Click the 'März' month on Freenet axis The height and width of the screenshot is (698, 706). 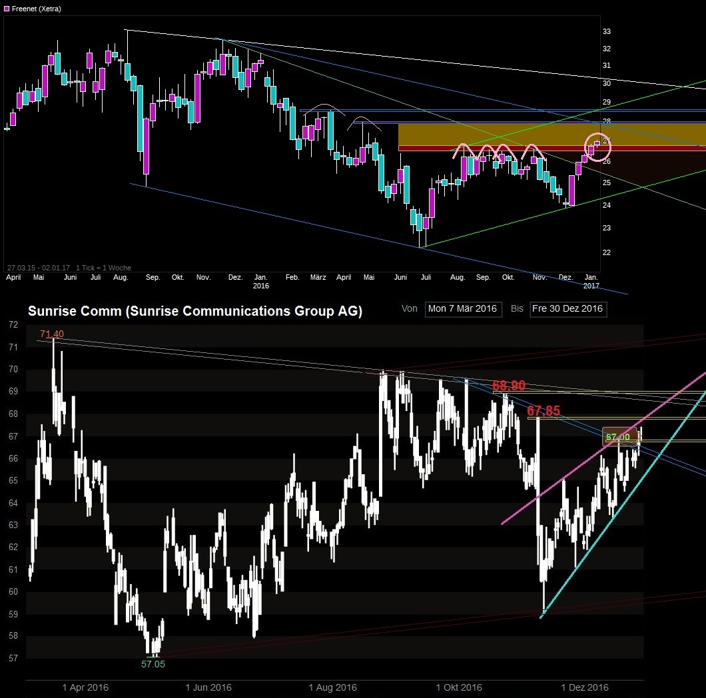[x=318, y=277]
